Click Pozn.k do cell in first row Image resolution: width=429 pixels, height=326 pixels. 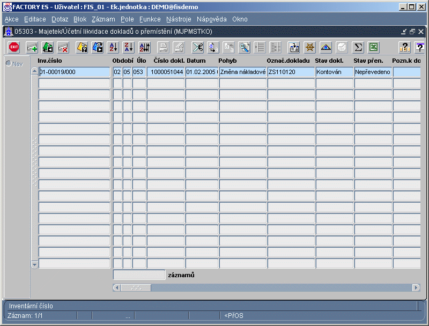tap(406, 72)
